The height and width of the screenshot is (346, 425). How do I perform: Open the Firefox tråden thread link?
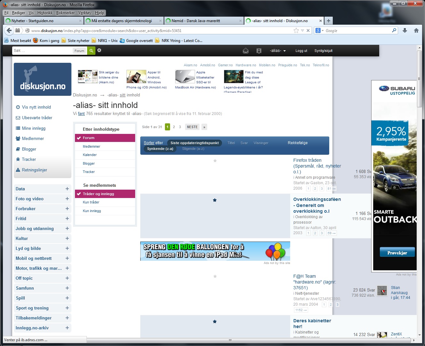[317, 166]
